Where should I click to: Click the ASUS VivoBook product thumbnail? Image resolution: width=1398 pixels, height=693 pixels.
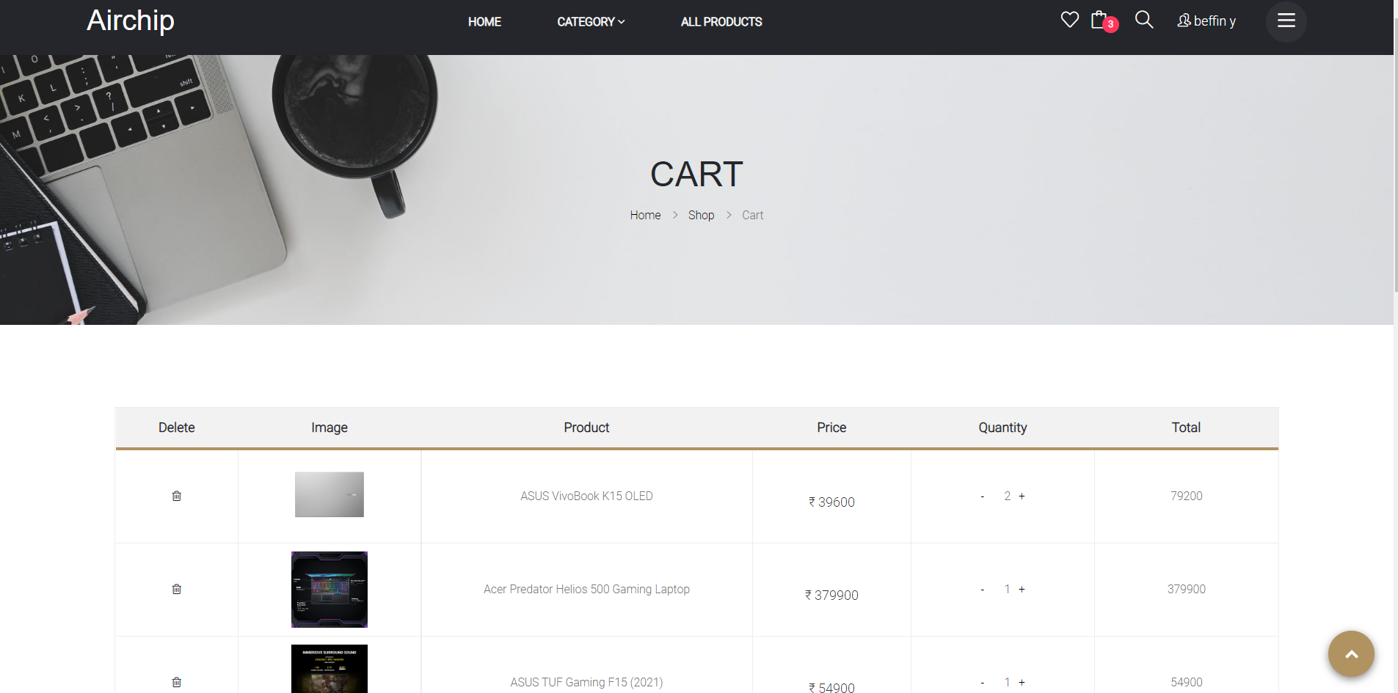pyautogui.click(x=329, y=494)
